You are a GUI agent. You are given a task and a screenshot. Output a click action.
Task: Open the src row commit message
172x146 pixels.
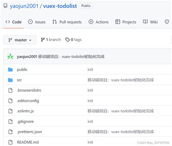(120, 80)
